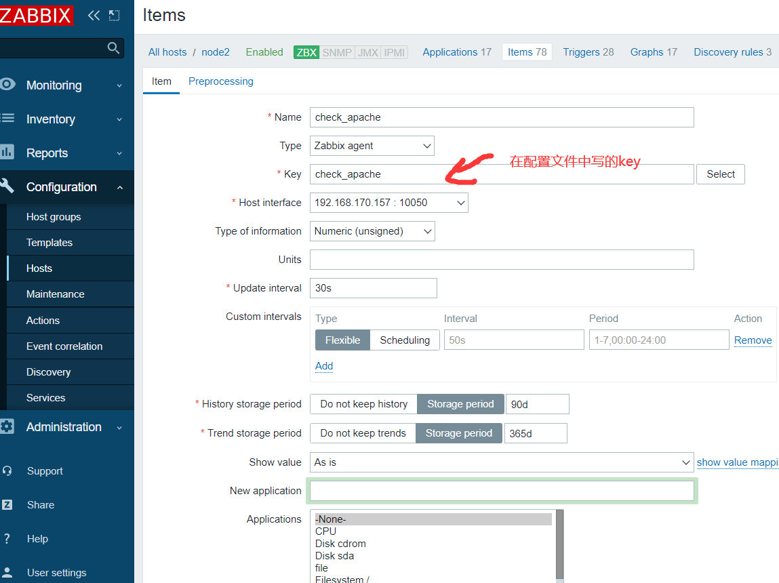Select Scheduling custom interval type
Screen dimensions: 779x583
(405, 340)
